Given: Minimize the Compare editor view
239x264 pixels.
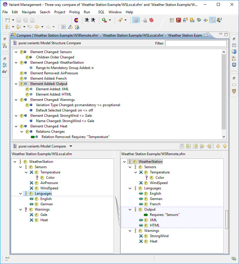Looking at the screenshot, I should (x=221, y=34).
